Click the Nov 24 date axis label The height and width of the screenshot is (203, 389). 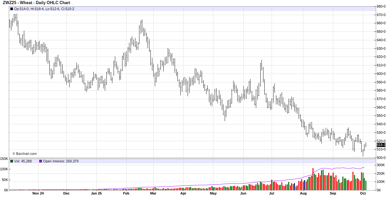[x=38, y=194]
